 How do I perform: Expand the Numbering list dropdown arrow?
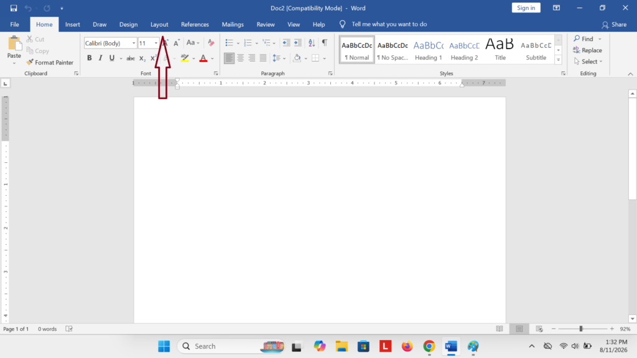(257, 43)
